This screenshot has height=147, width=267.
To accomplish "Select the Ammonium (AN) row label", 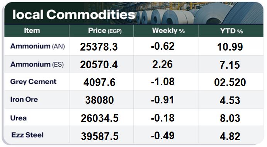I will 37,46.
